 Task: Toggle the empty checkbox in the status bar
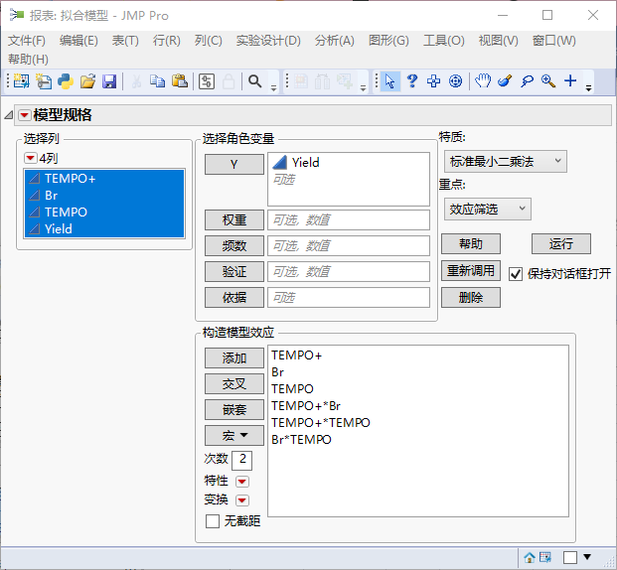pos(570,557)
